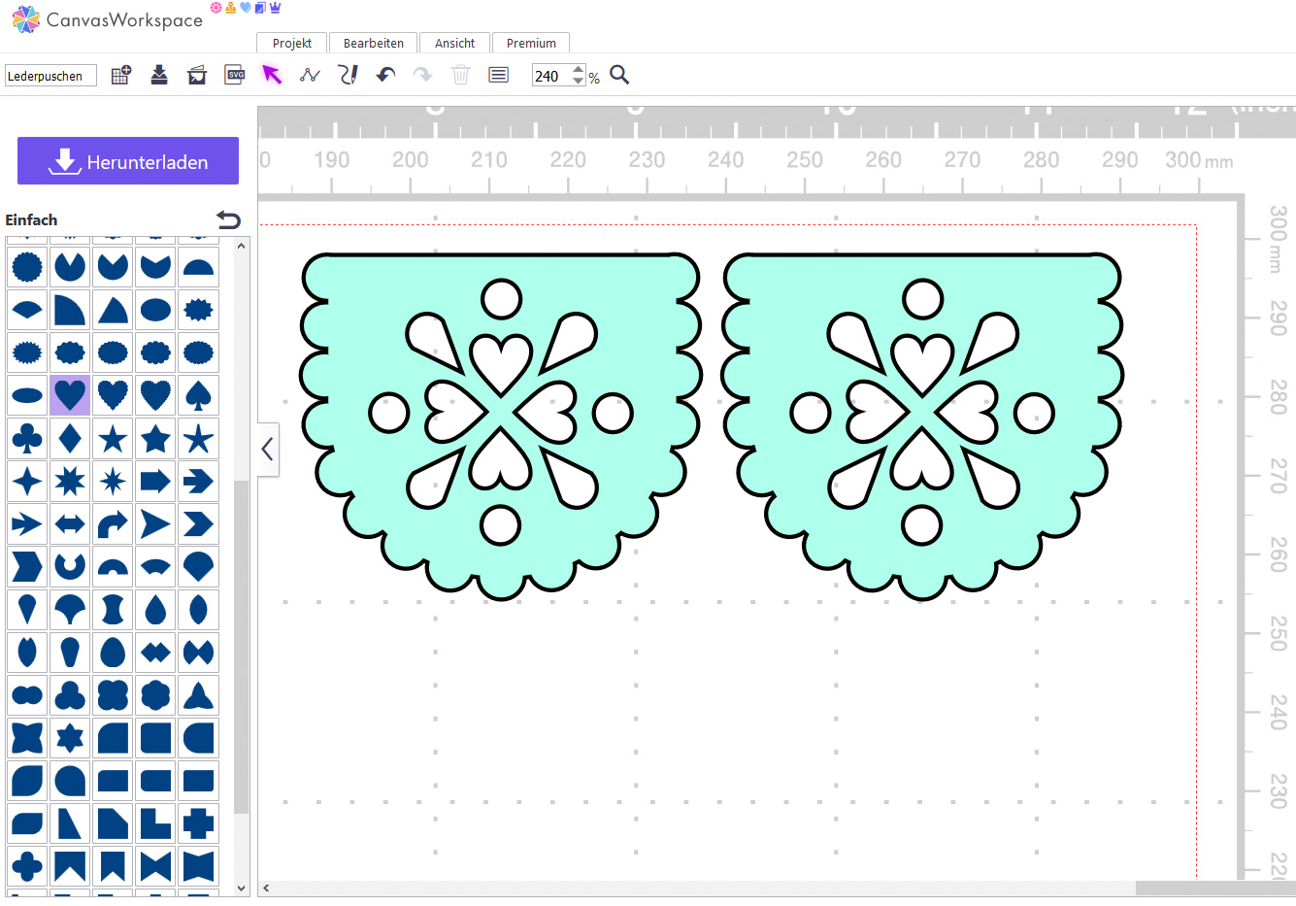Select the five-point star shape

[x=113, y=438]
